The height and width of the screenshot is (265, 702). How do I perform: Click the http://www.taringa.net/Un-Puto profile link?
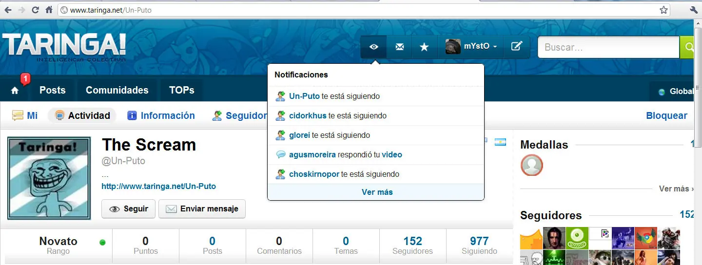point(158,186)
